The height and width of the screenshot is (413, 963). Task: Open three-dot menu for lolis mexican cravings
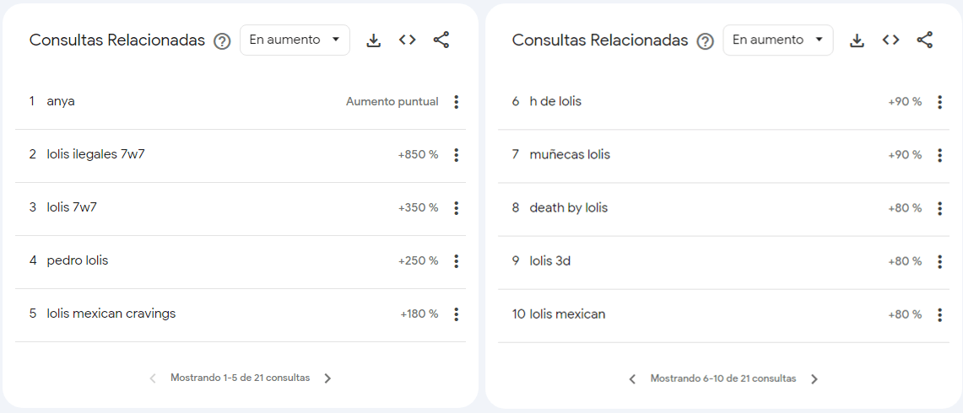tap(456, 314)
